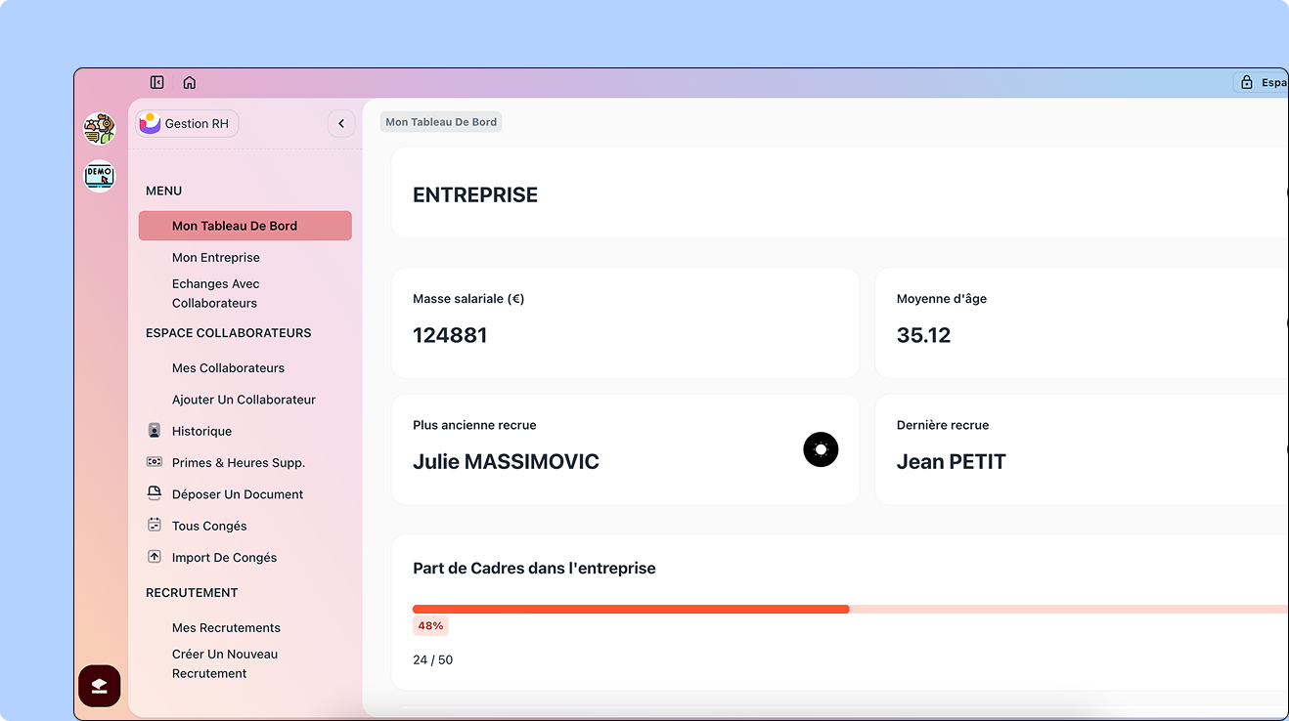Click the MENU section header
Viewport: 1289px width, 721px height.
pyautogui.click(x=163, y=191)
